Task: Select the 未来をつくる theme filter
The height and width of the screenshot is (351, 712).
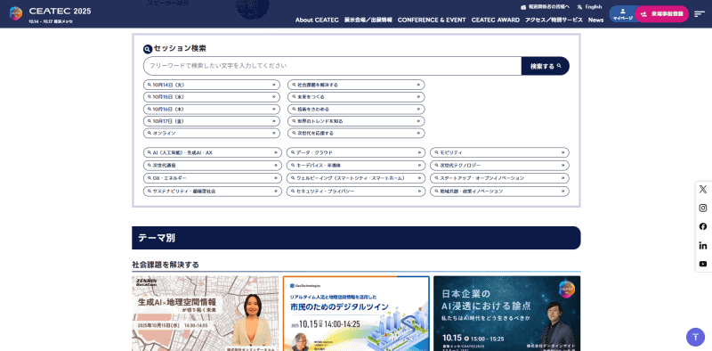Action: 356,97
